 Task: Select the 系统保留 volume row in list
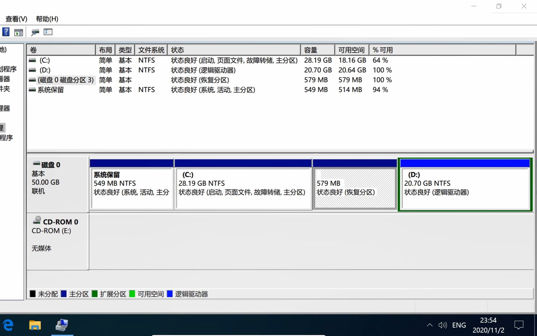tap(211, 90)
